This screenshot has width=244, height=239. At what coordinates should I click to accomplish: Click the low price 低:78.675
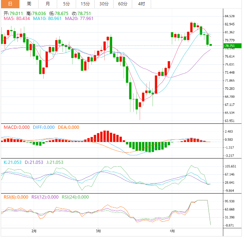click(59, 13)
